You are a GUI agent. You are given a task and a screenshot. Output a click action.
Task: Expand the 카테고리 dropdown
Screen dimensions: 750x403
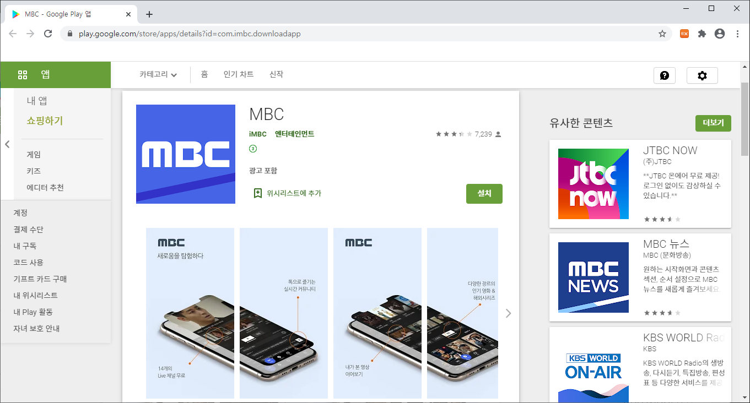158,74
